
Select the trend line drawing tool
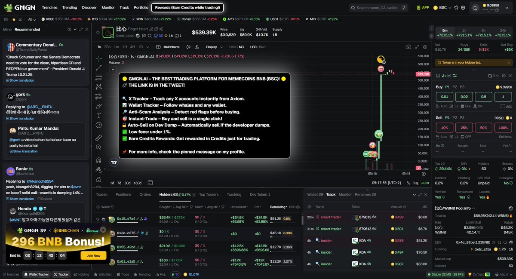click(x=99, y=67)
